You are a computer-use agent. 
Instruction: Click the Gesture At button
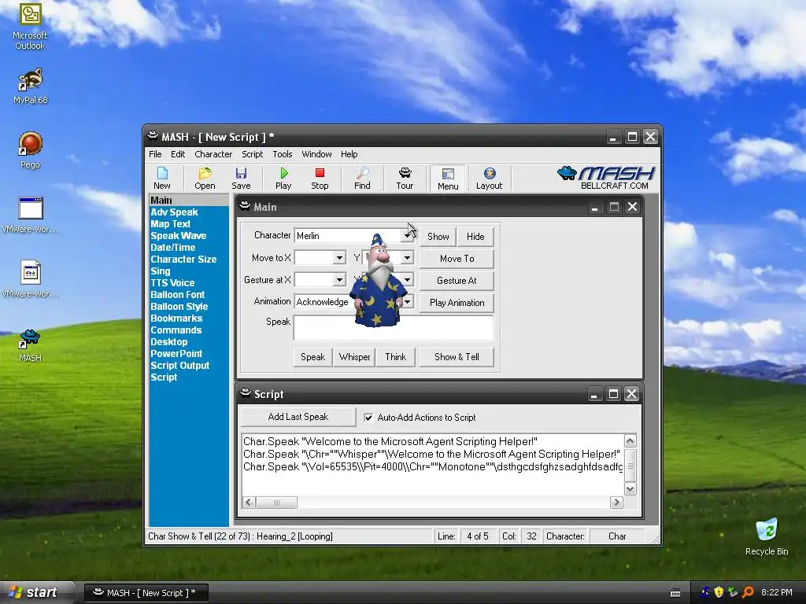click(457, 281)
